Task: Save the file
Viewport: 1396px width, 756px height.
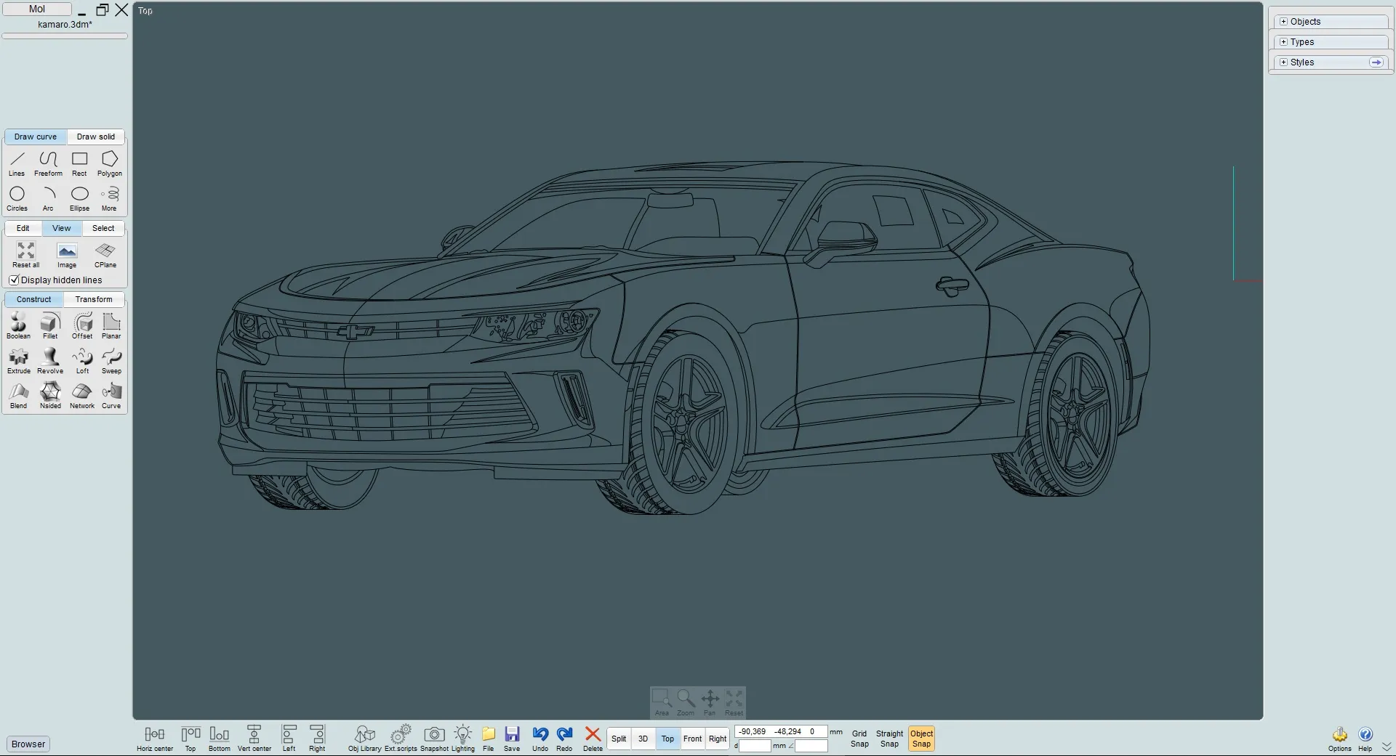Action: tap(512, 739)
